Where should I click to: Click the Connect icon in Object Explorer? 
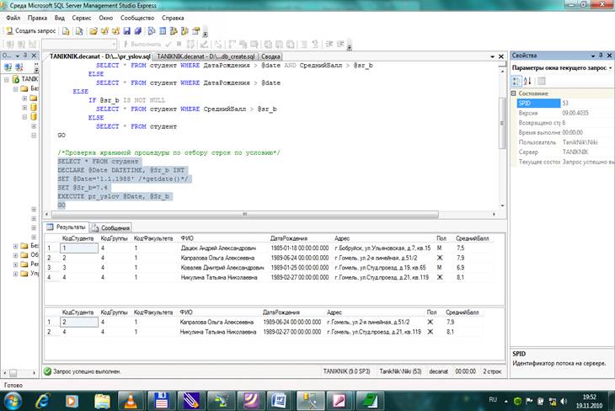coord(7,67)
